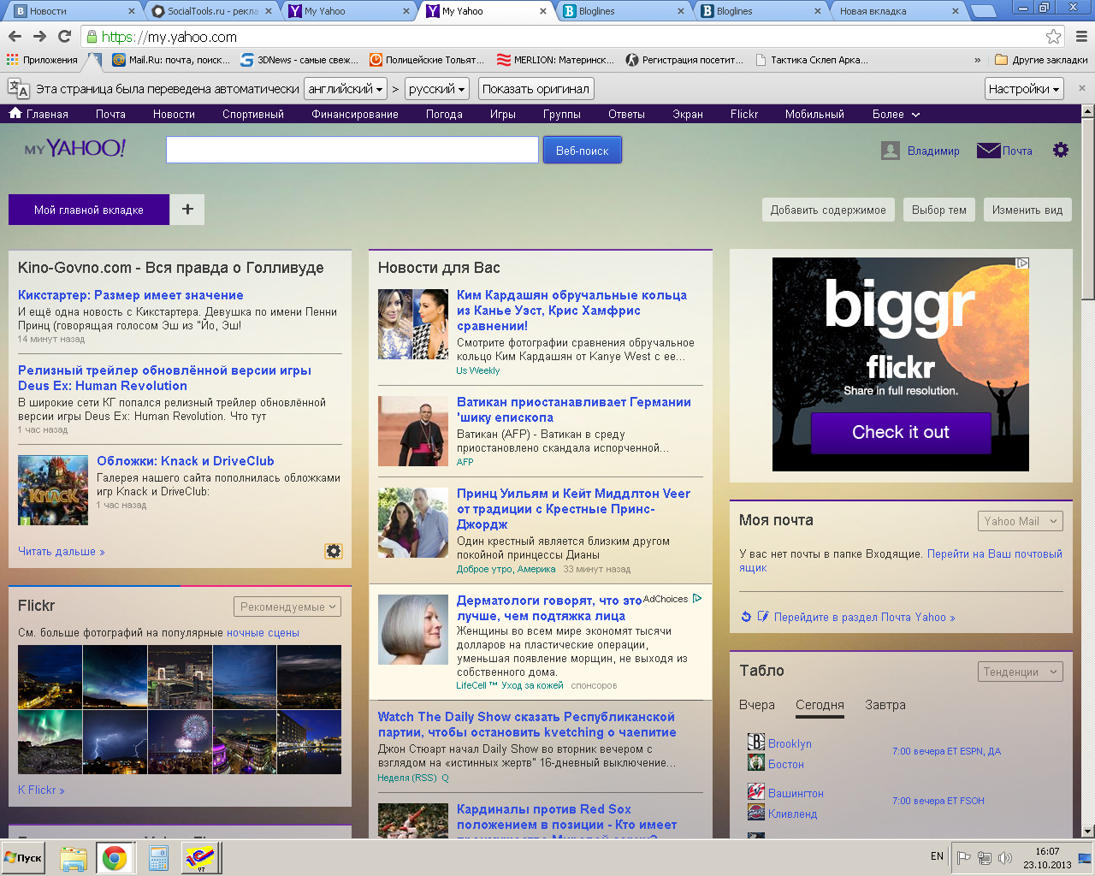This screenshot has width=1095, height=876.
Task: Reload the page with the refresh icon
Action: tap(64, 37)
